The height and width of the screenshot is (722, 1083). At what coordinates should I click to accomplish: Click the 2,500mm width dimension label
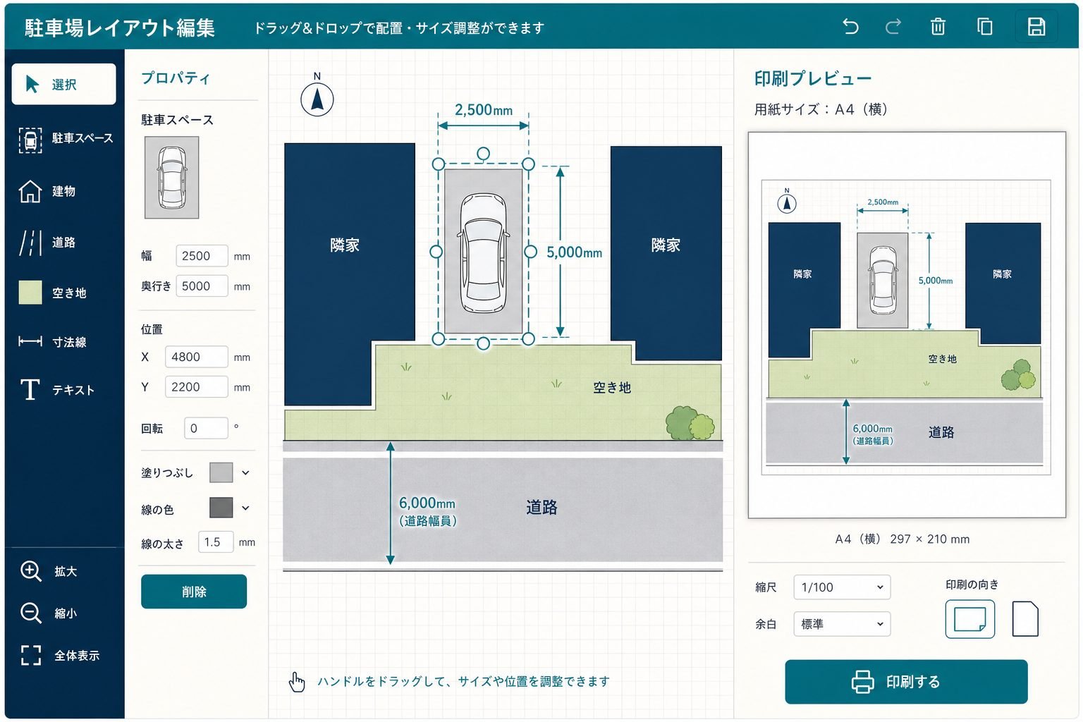coord(484,110)
